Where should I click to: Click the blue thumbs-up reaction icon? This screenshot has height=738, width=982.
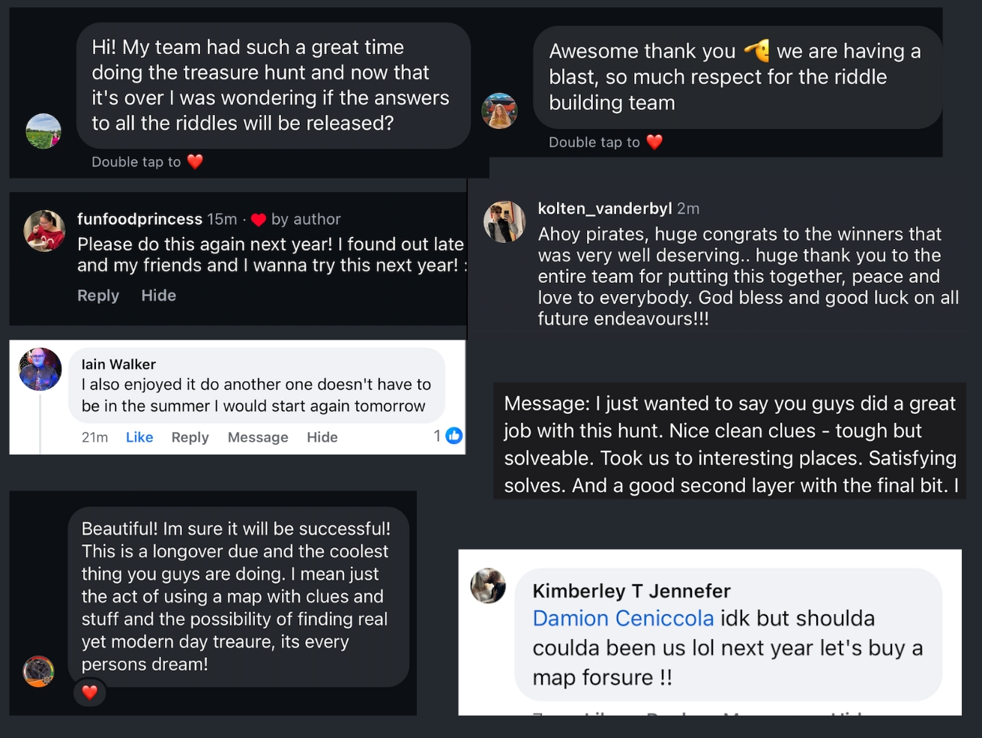(454, 436)
